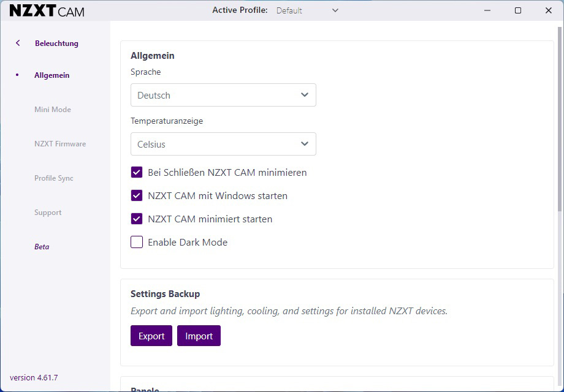Go to Mini Mode settings
Image resolution: width=564 pixels, height=392 pixels.
(53, 110)
